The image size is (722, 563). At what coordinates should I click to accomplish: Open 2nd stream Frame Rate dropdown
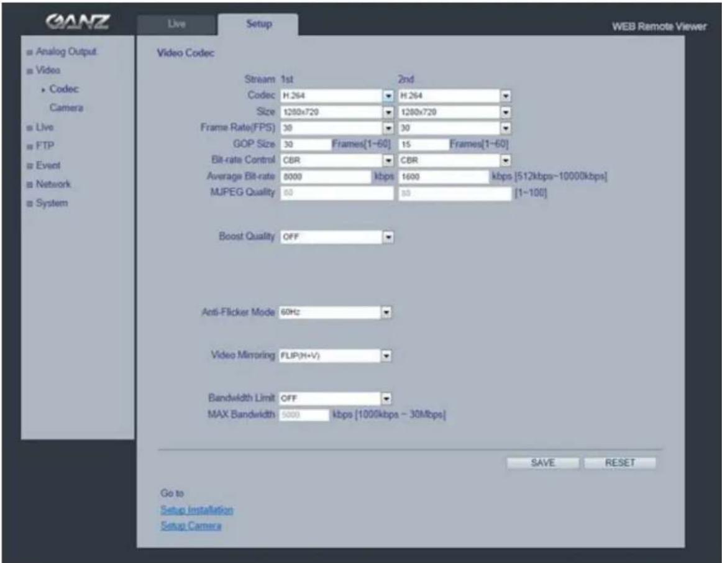click(x=455, y=128)
